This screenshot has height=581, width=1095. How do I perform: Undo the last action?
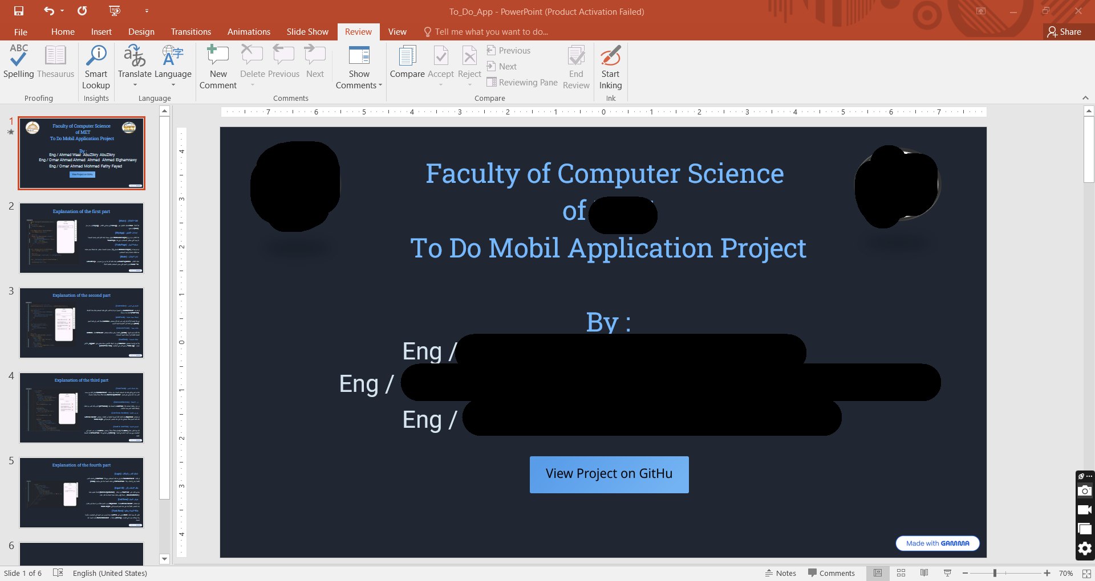49,11
